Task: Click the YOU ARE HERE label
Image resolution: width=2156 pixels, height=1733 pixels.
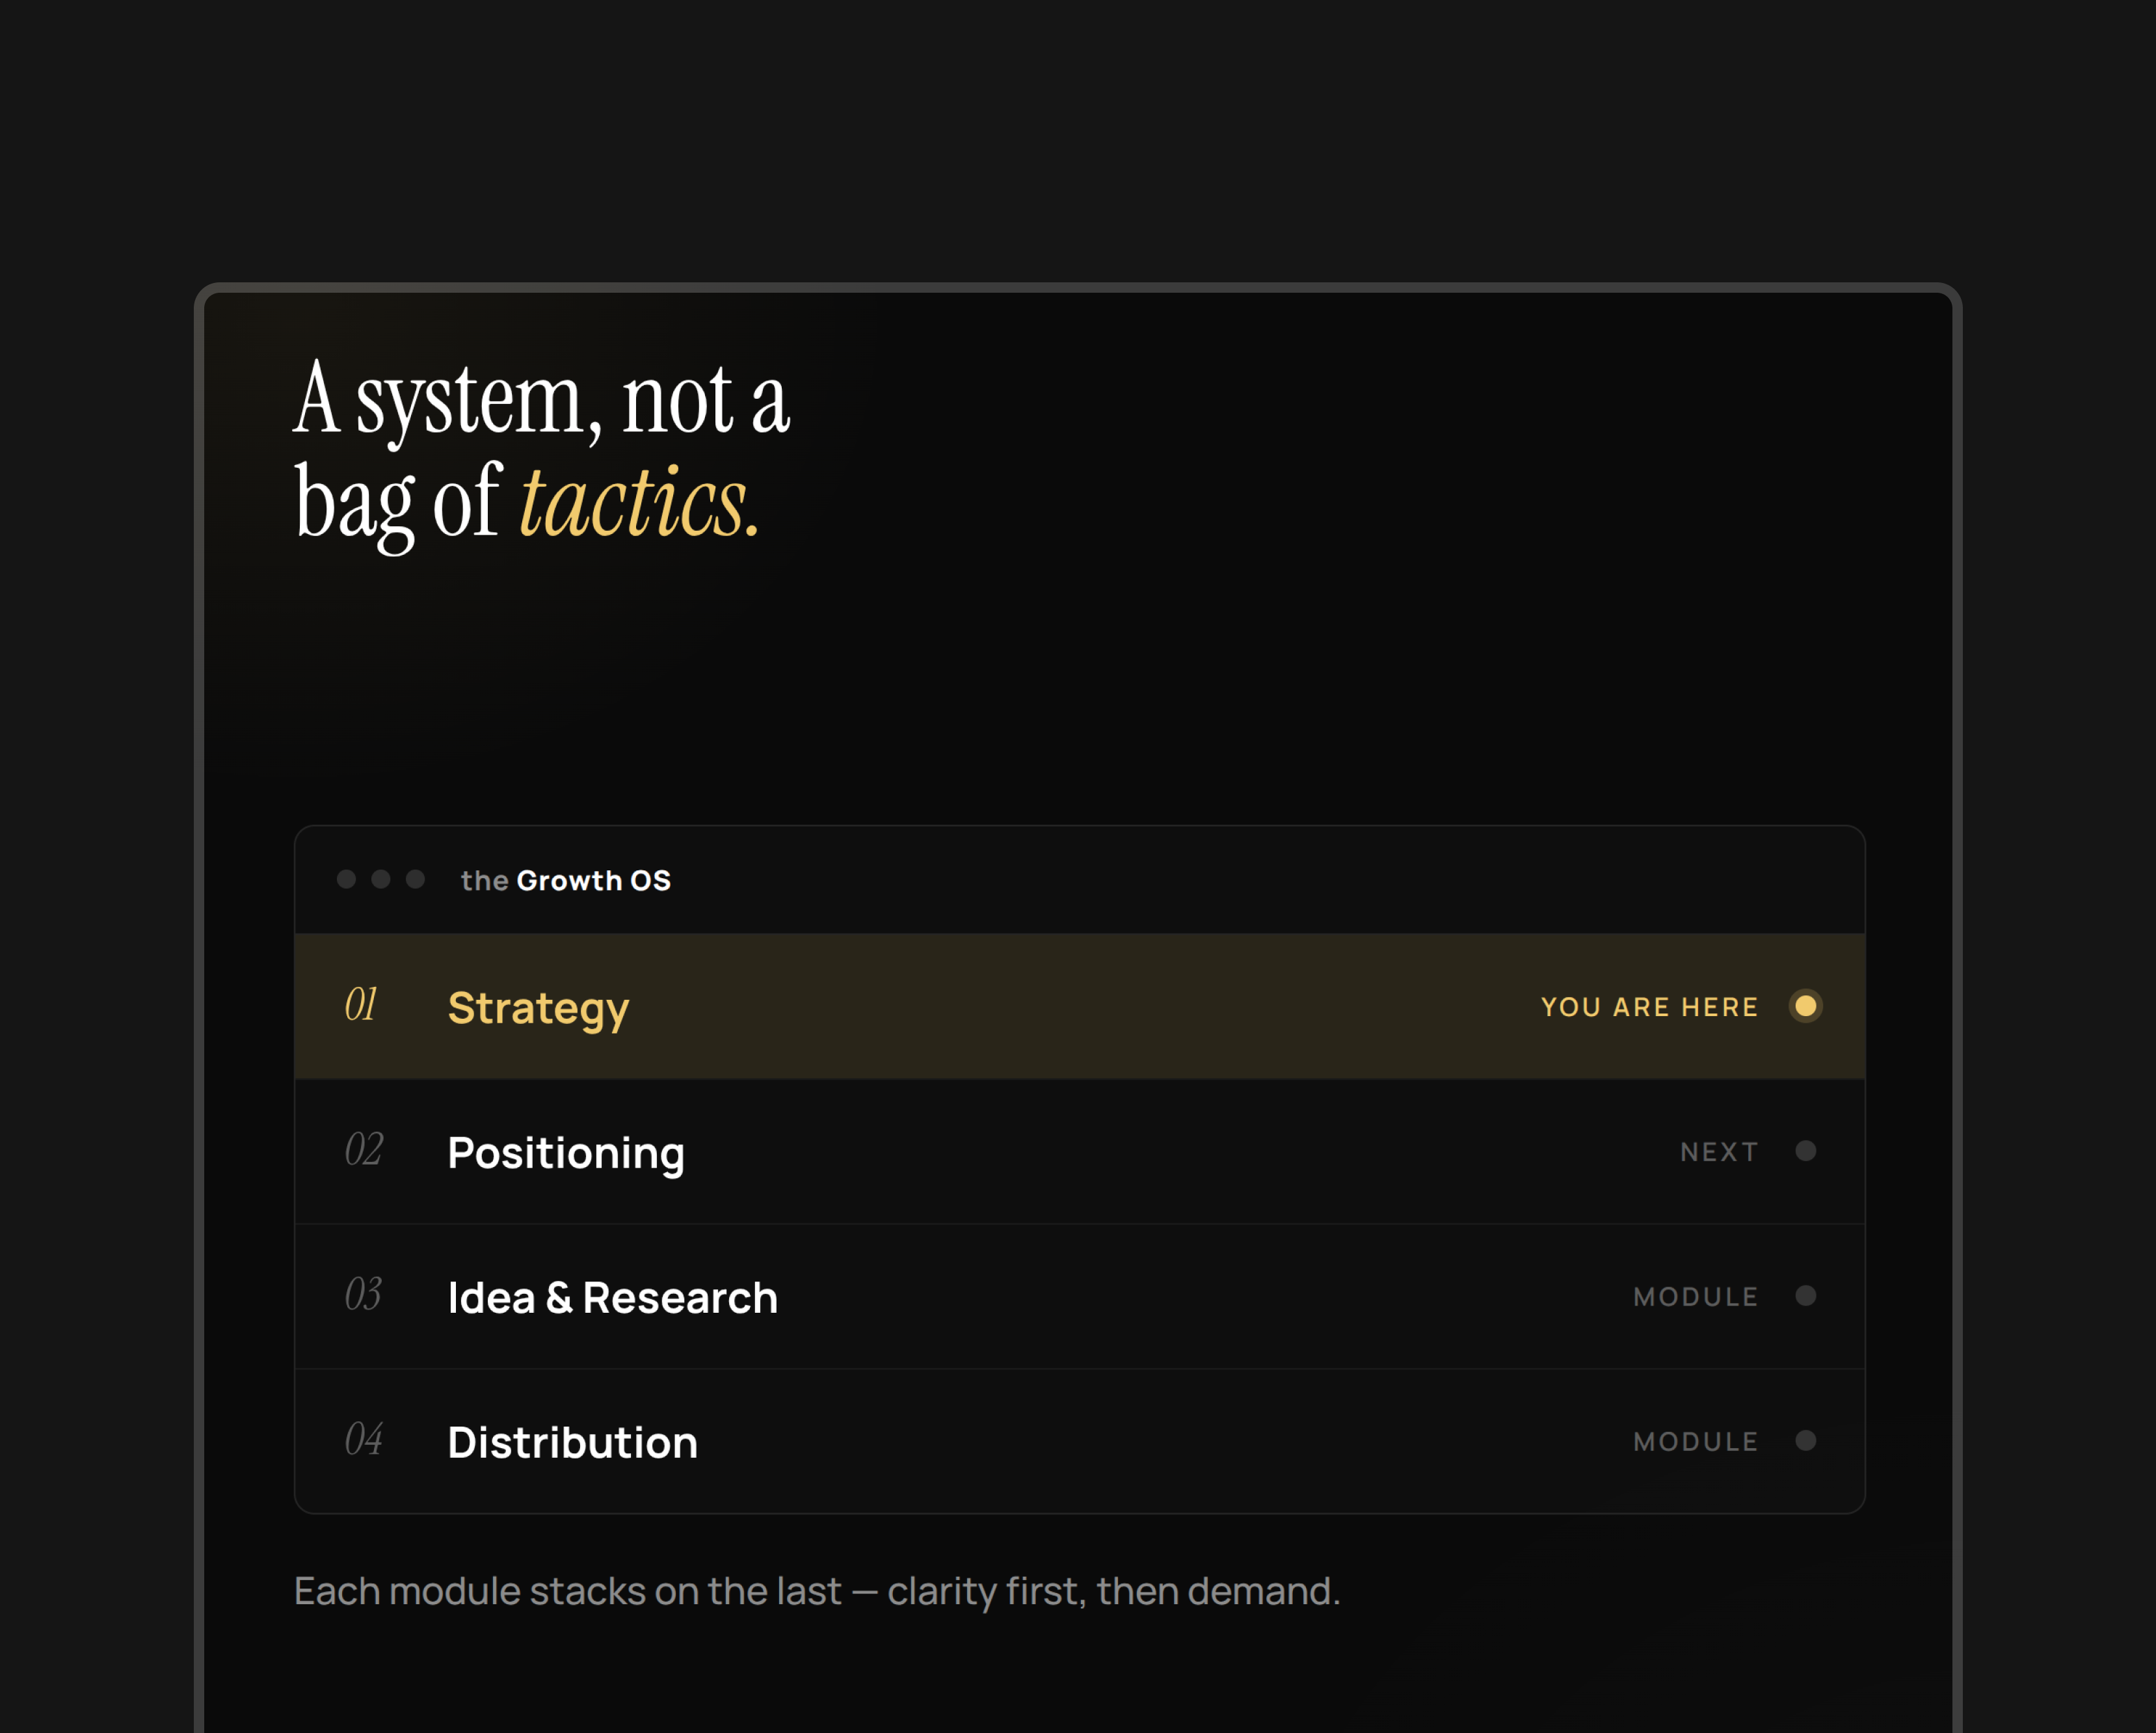Action: [x=1649, y=1007]
